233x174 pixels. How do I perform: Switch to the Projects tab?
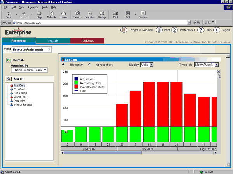(53, 41)
